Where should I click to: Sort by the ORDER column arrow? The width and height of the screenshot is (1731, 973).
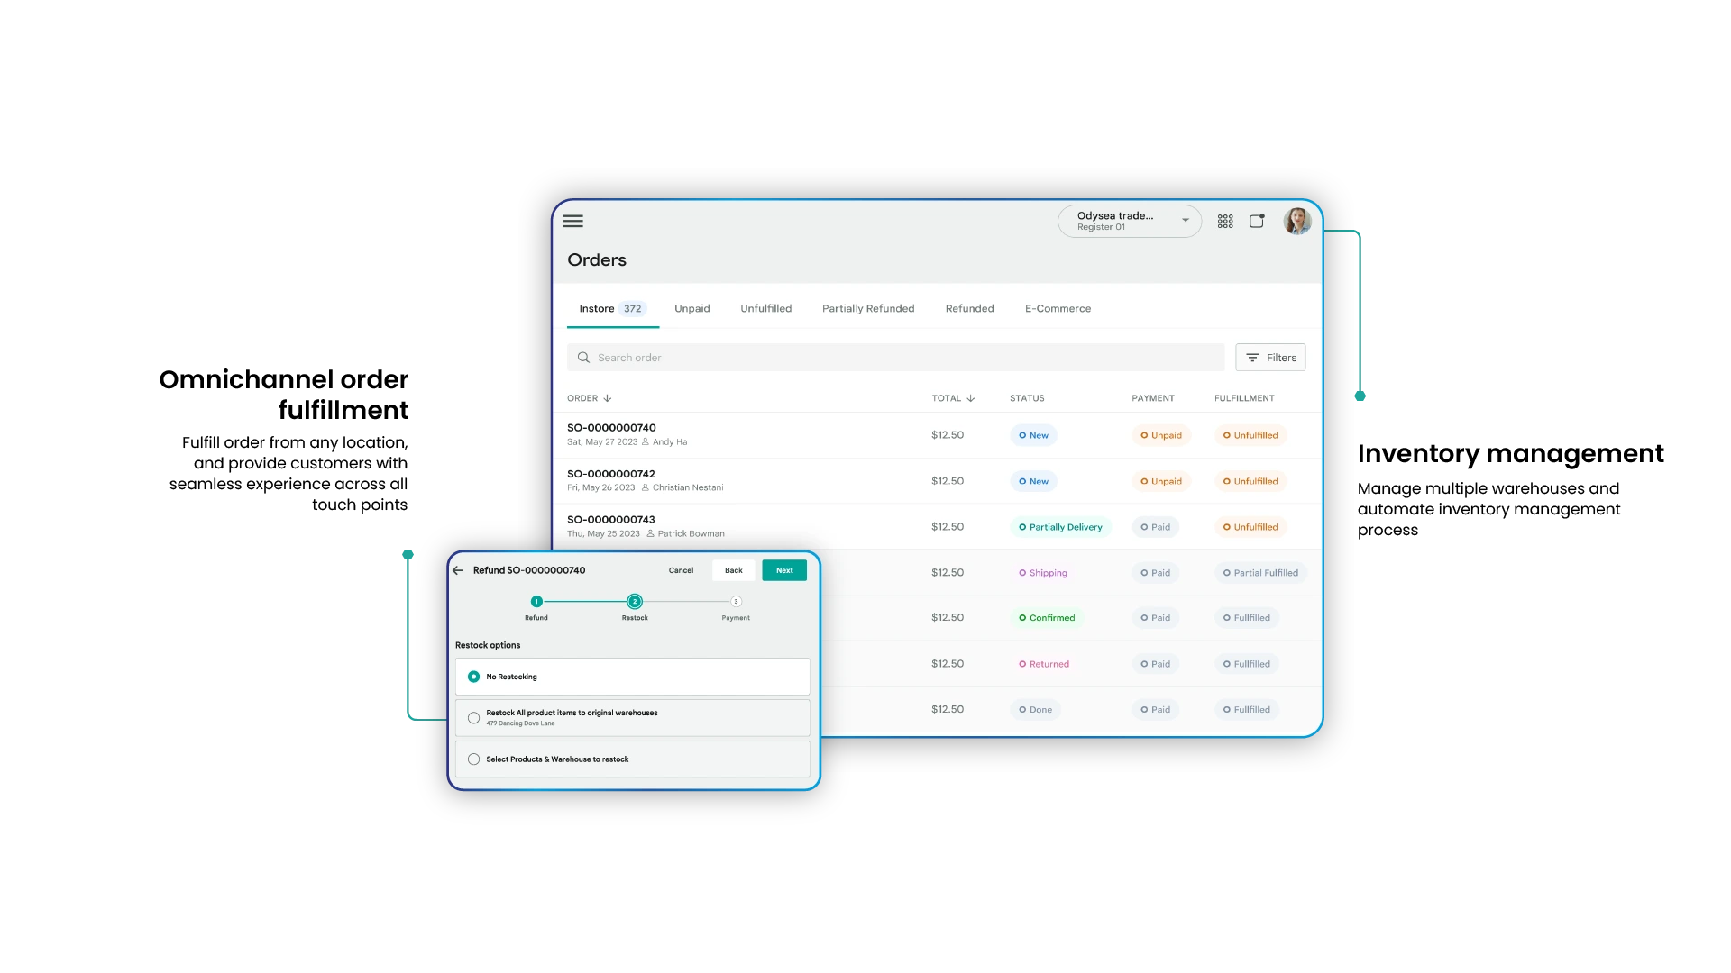pyautogui.click(x=607, y=397)
